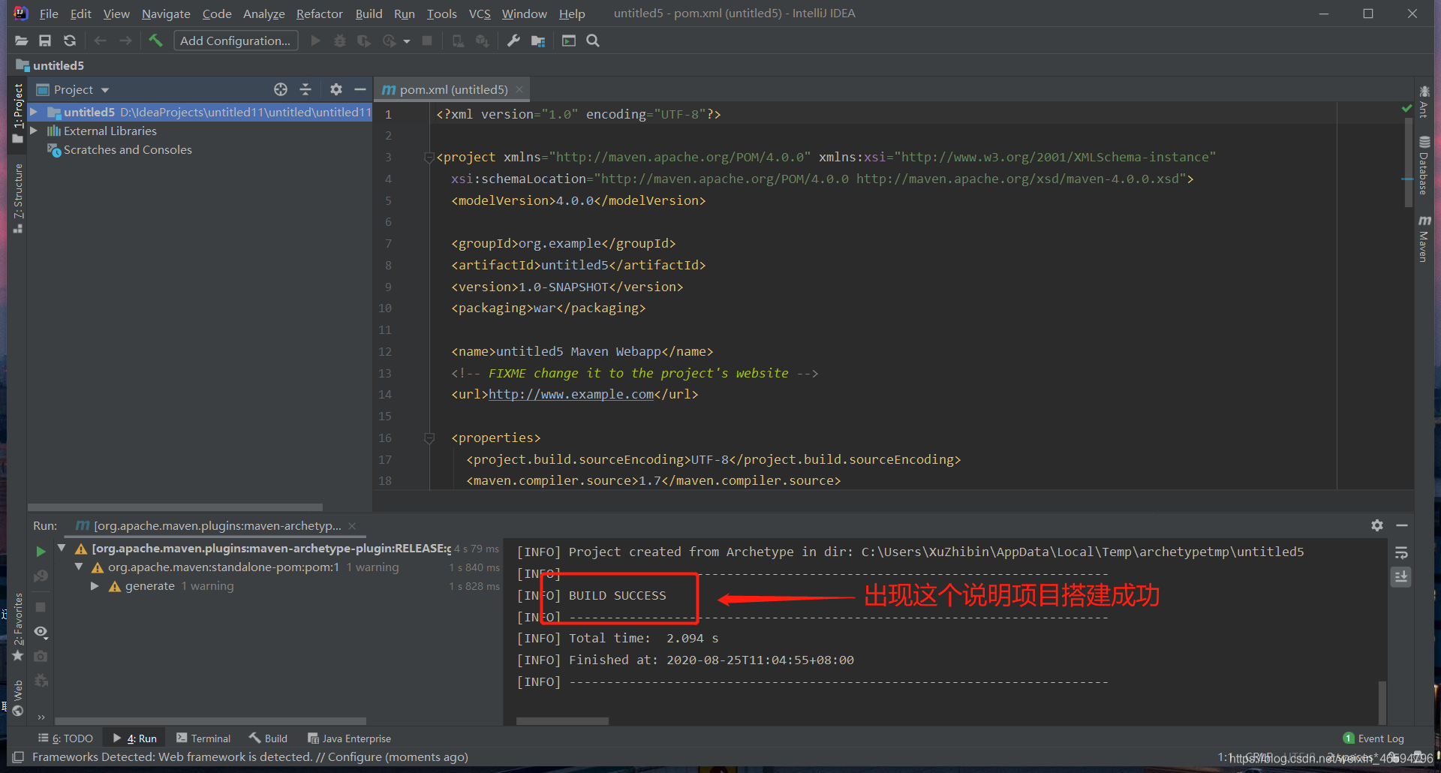Rerun the Maven task with green play

click(x=41, y=552)
